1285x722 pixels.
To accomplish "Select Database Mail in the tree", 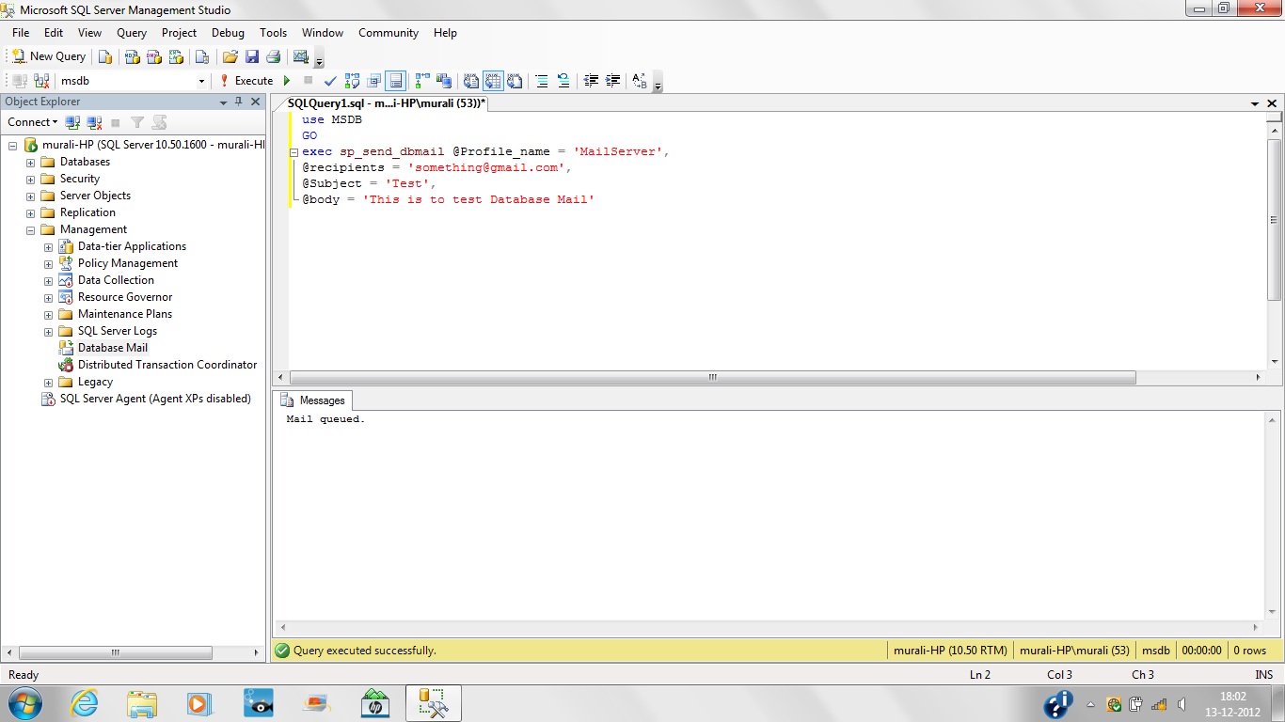I will pyautogui.click(x=112, y=348).
